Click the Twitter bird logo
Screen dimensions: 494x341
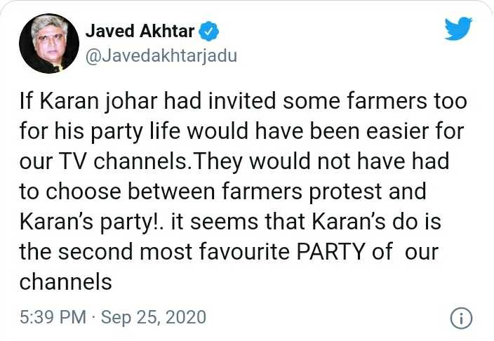pyautogui.click(x=458, y=28)
